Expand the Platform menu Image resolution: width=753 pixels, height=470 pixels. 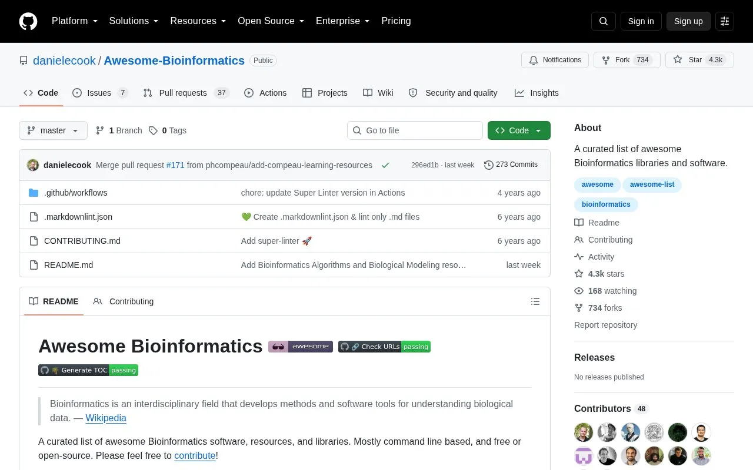(x=75, y=21)
